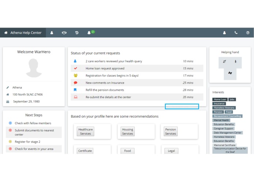Click the red status dot for Check for events
Viewport: 254px width, 181px height.
point(10,149)
